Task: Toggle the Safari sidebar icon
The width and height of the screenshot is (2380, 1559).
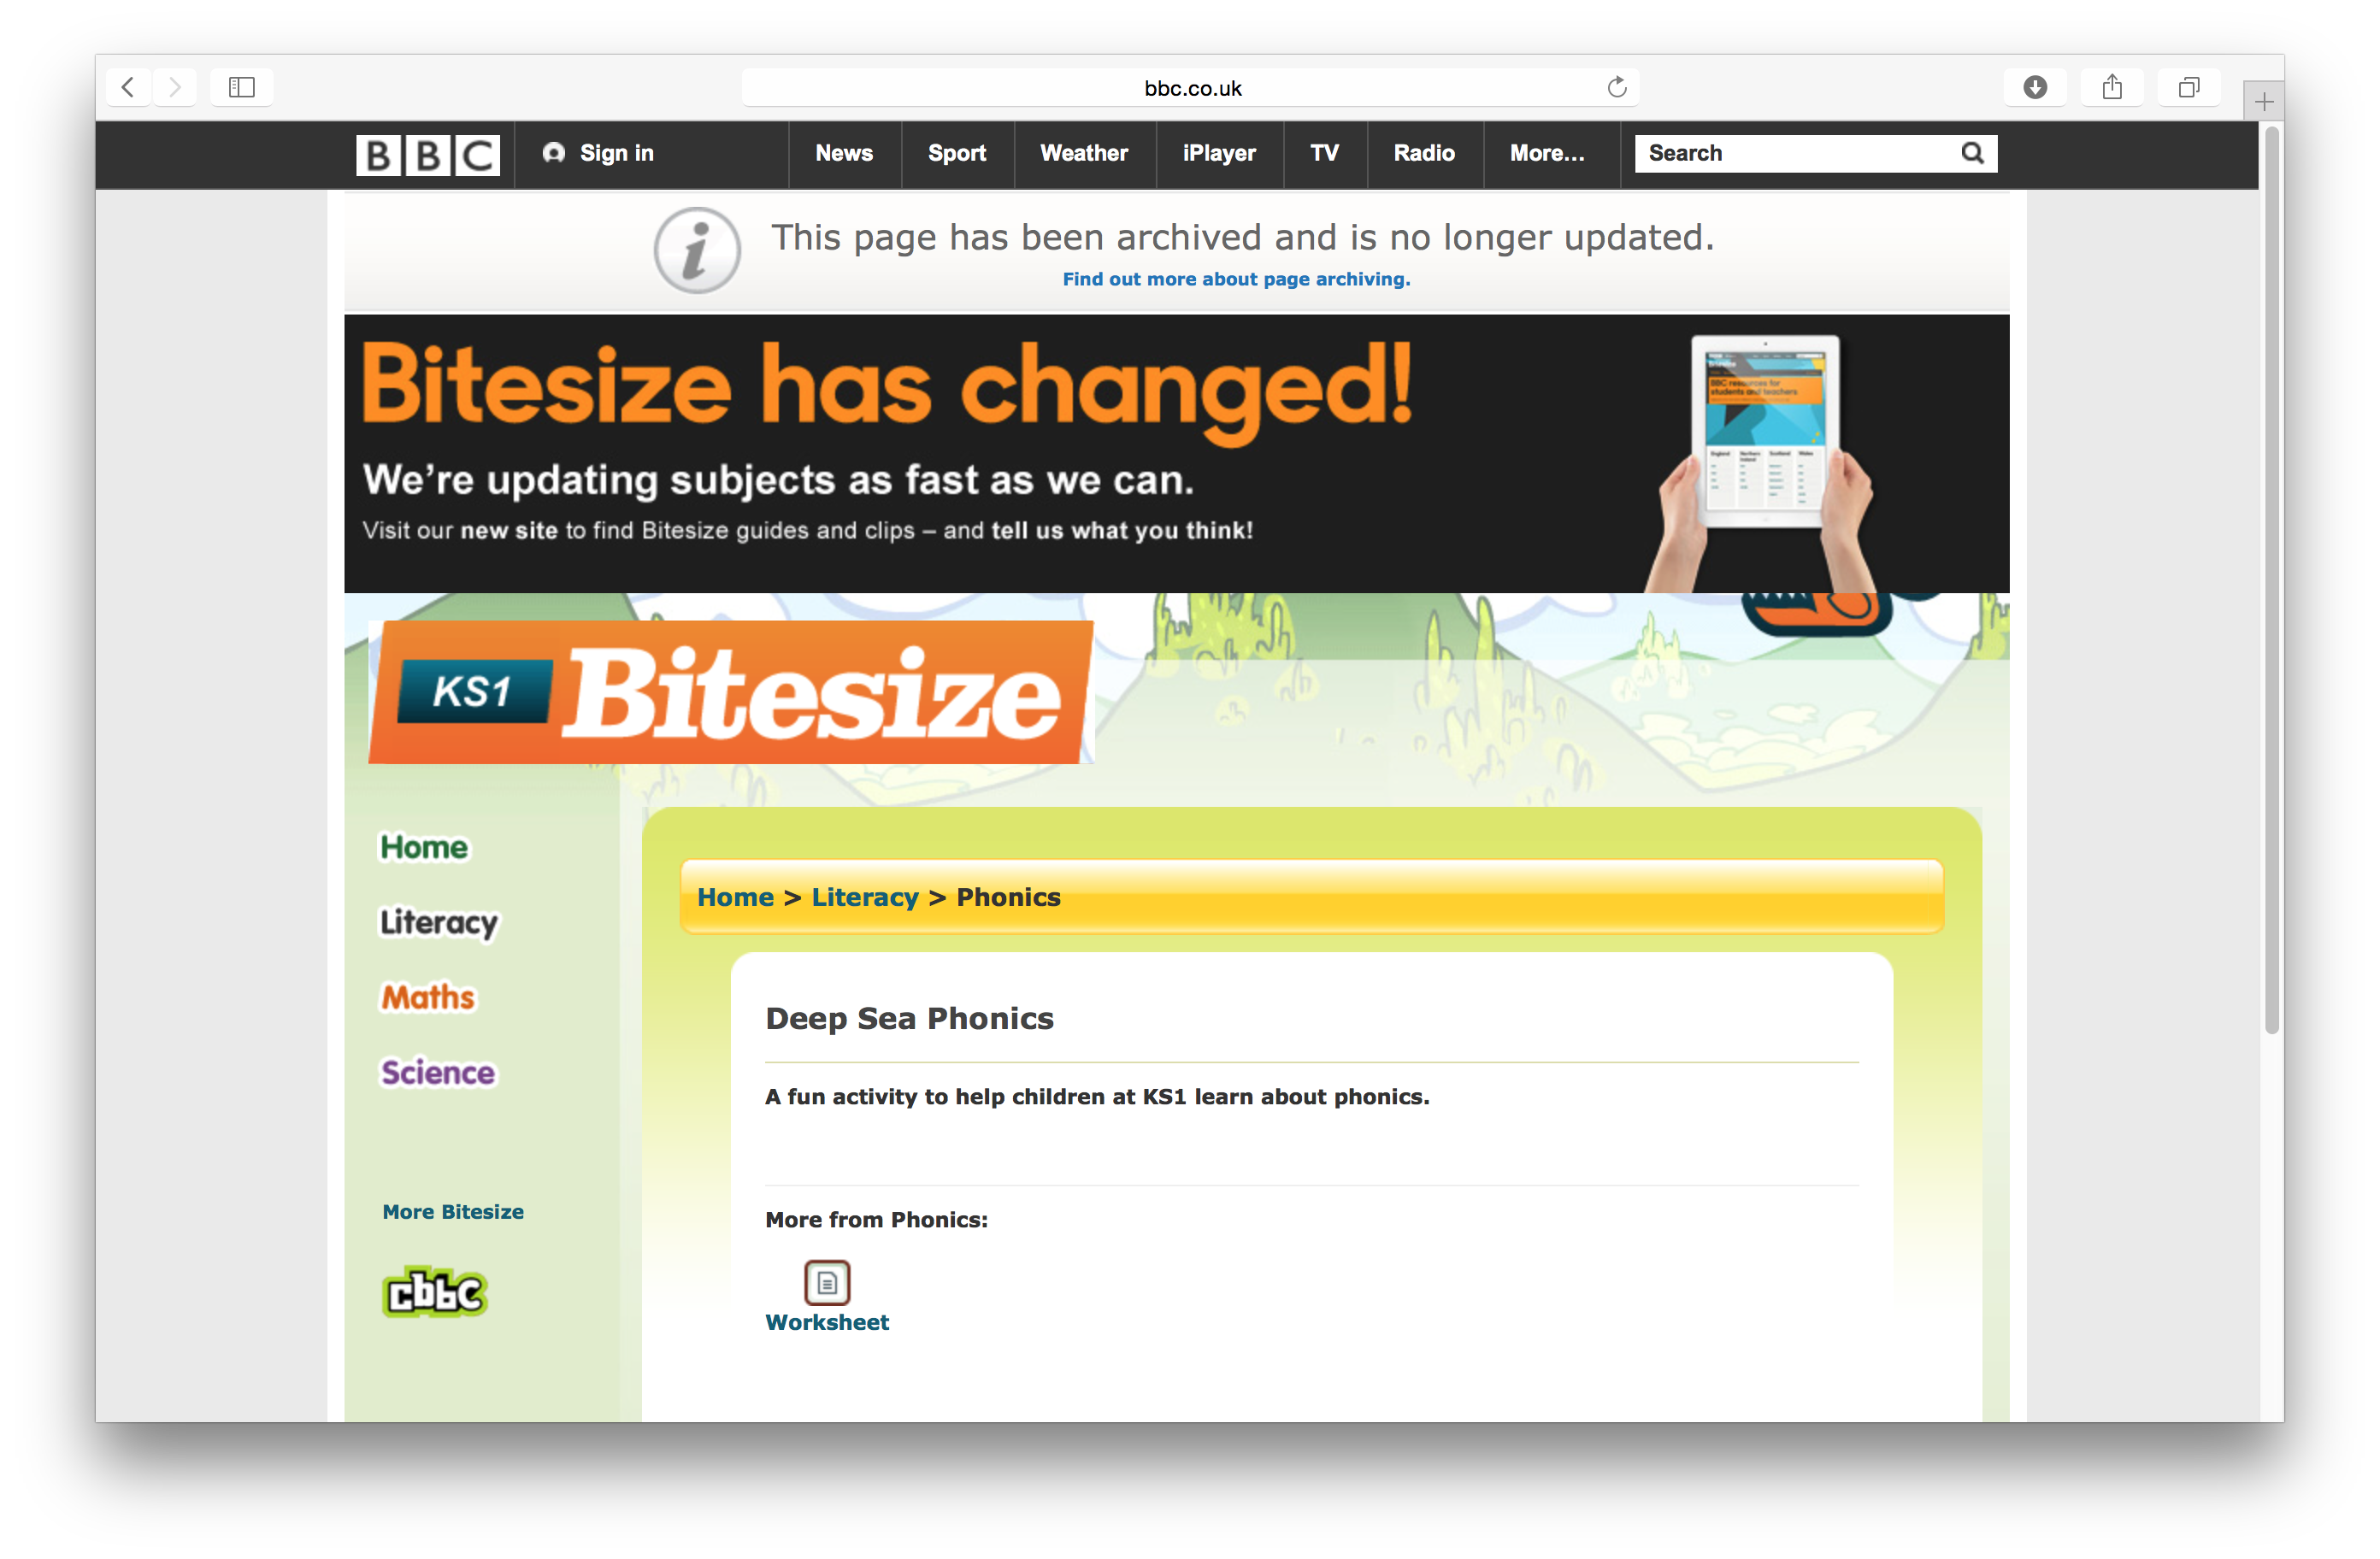Action: click(x=242, y=87)
